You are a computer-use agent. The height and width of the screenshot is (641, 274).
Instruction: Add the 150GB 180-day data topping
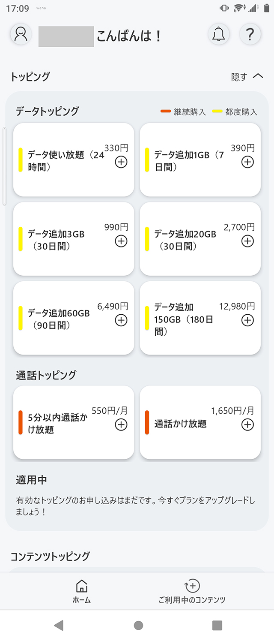(247, 320)
